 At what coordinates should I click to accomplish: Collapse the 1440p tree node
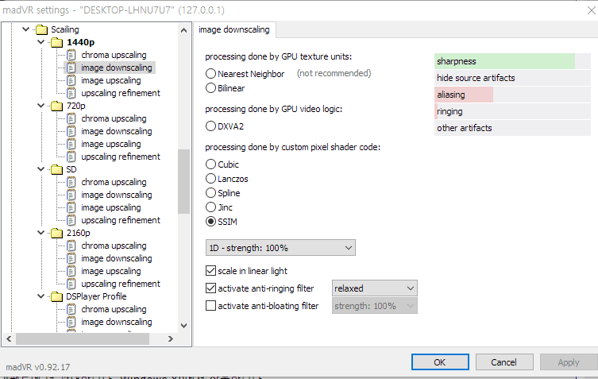click(41, 42)
